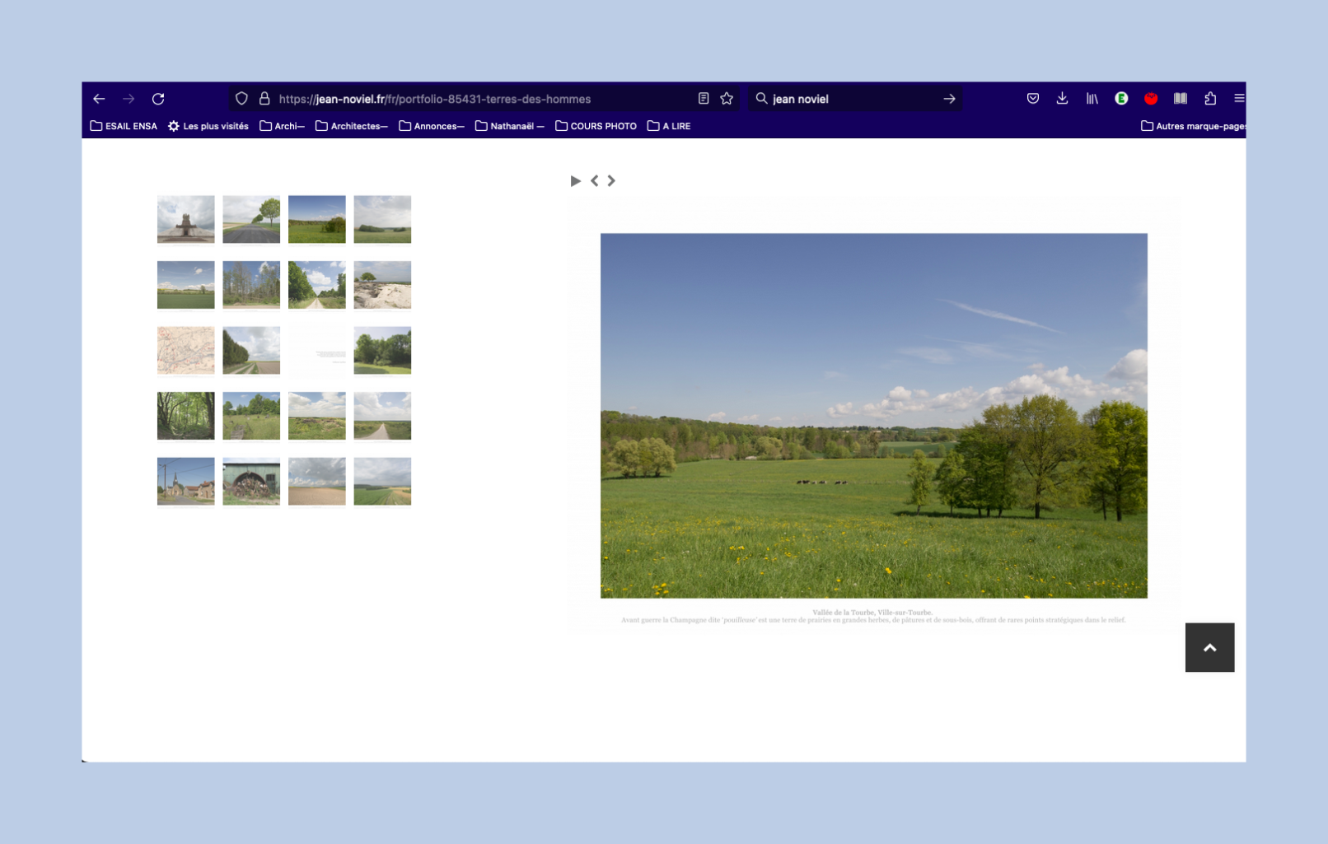Bookmark this page with the star

pyautogui.click(x=727, y=99)
